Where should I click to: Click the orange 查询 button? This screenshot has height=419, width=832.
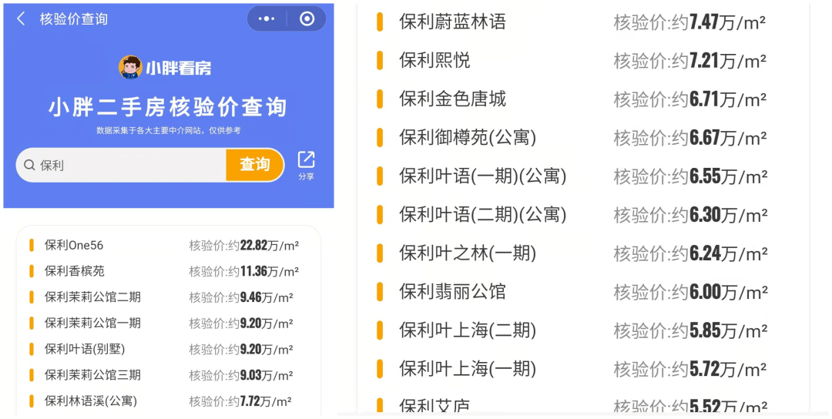(255, 165)
